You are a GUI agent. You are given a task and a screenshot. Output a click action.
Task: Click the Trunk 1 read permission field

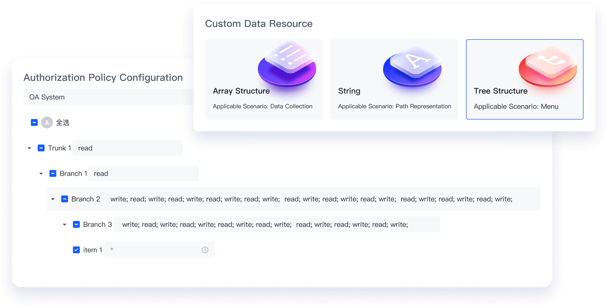point(128,148)
